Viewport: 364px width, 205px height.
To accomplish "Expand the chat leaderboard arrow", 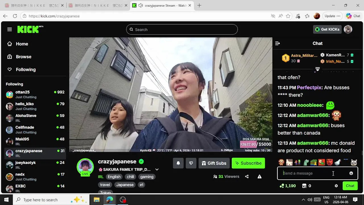I will 318,69.
